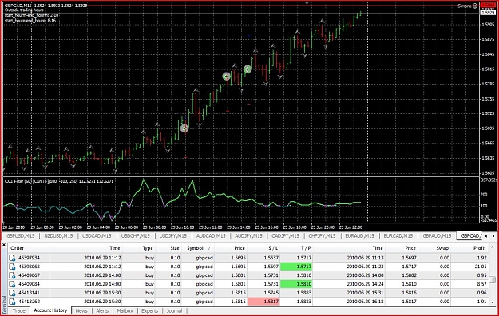Switch to the Experts terminal tab
Image resolution: width=499 pixels, height=316 pixels.
pos(149,311)
